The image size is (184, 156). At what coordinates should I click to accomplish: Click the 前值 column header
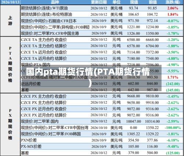point(152,2)
